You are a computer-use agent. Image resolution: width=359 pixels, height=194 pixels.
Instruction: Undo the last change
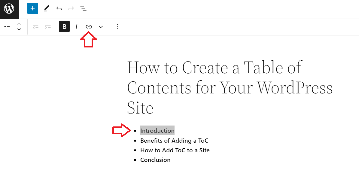(x=59, y=8)
